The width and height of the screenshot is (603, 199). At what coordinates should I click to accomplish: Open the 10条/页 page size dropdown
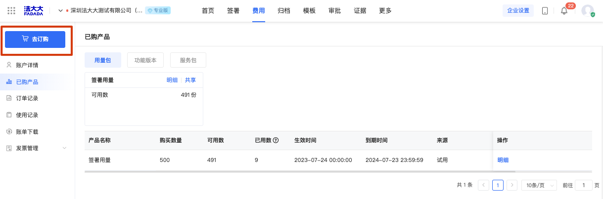pyautogui.click(x=539, y=185)
